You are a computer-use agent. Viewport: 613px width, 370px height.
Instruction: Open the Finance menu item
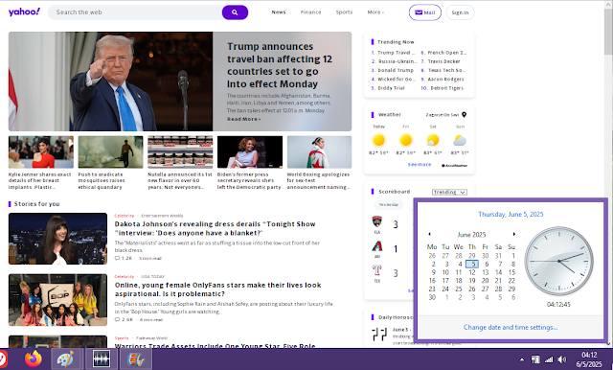[x=310, y=12]
